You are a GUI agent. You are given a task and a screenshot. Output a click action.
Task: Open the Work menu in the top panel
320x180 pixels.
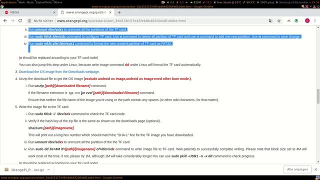tap(21, 2)
